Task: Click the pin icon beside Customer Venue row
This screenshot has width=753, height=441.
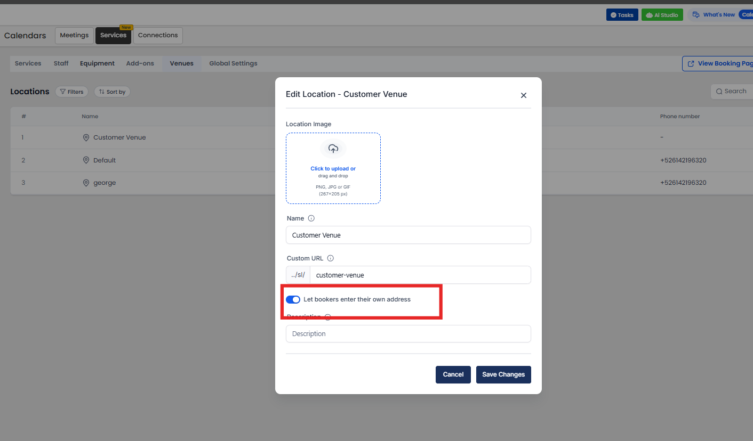Action: click(x=86, y=137)
